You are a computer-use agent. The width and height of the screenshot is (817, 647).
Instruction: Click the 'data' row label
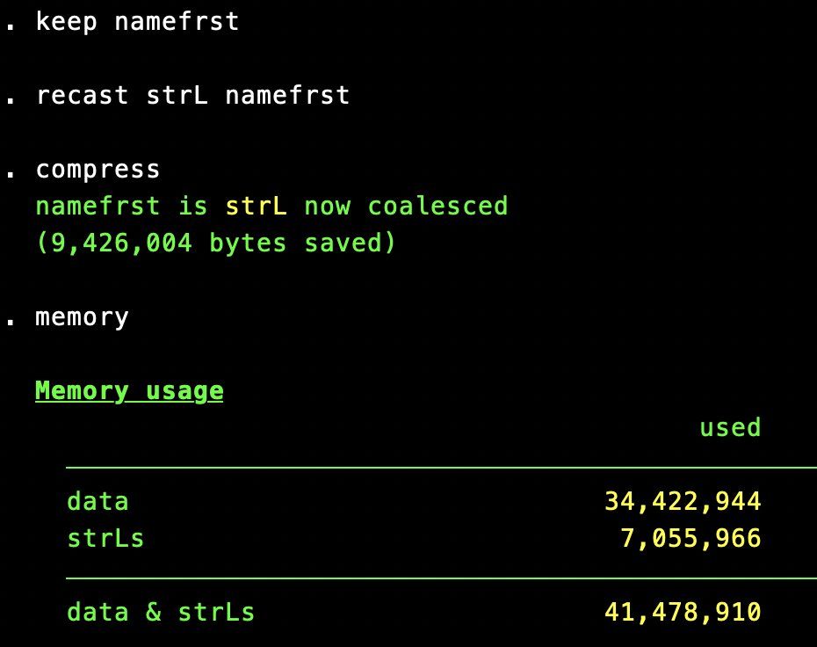[x=98, y=502]
